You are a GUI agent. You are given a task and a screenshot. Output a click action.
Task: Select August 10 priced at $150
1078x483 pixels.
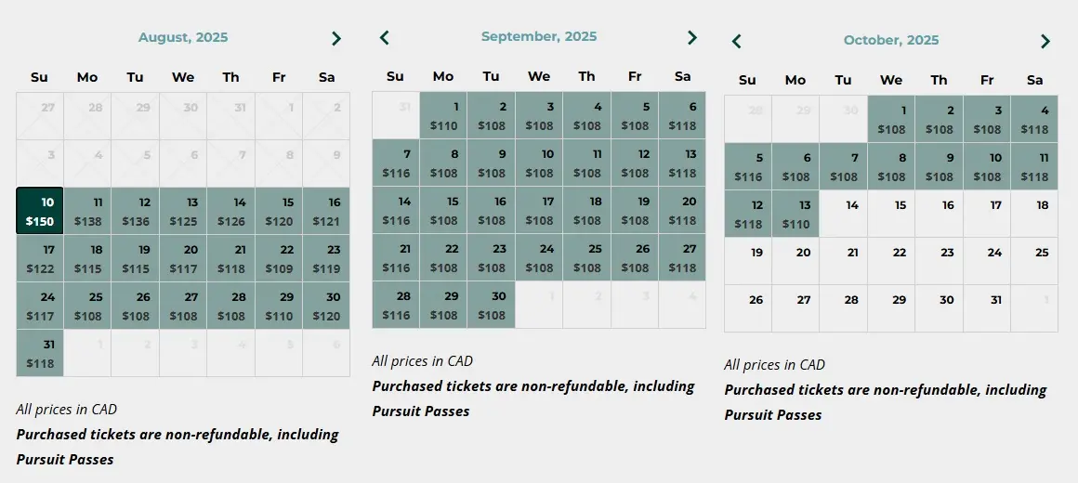[40, 211]
